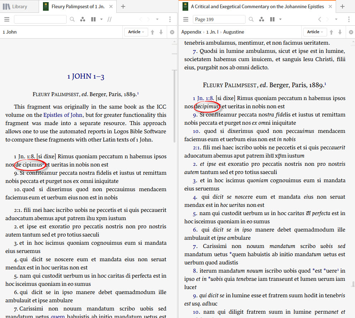Screen dimensions: 355x318
Task: Open Jn. 1:8 reference link in right panel
Action: tap(203, 98)
